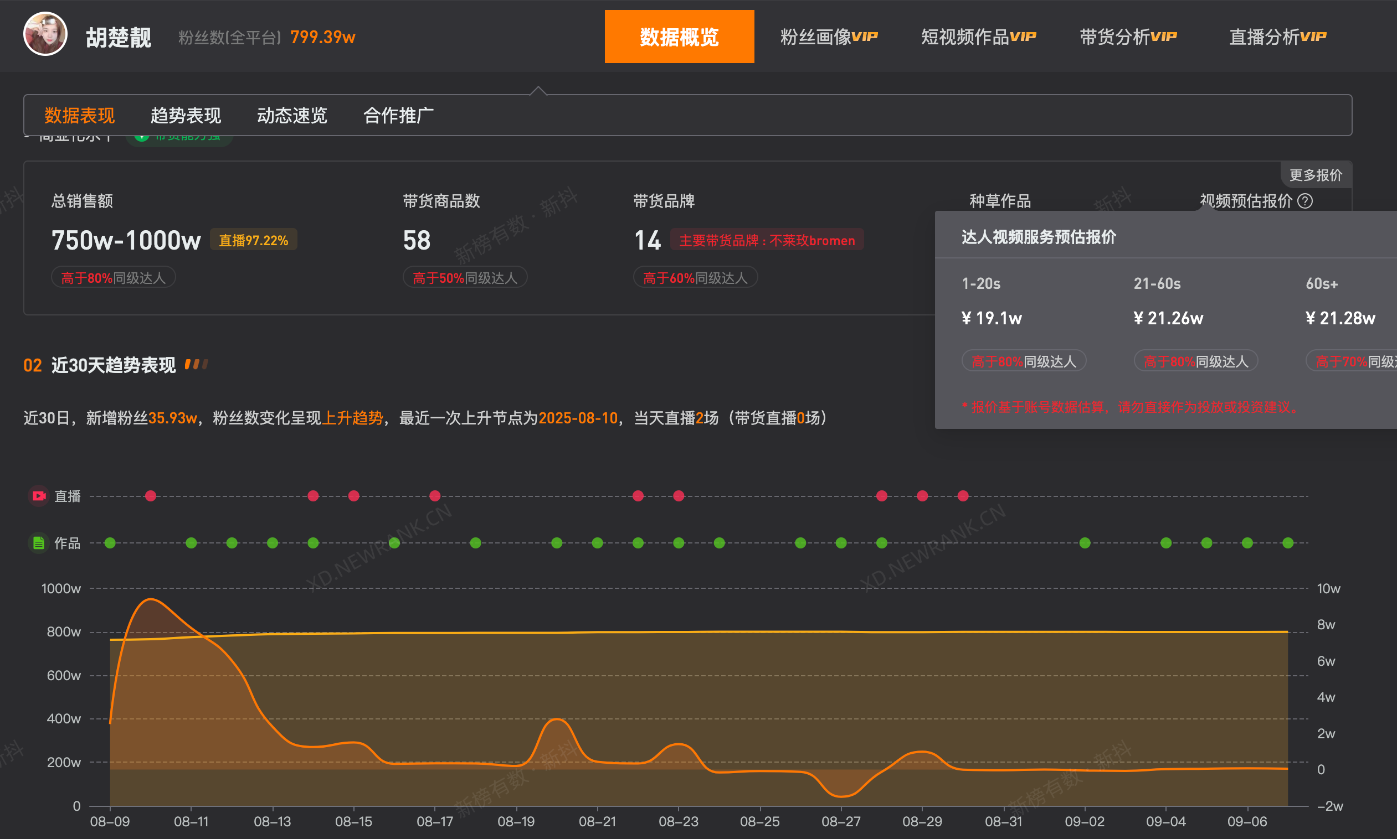
Task: Toggle the 带货能力强 green badge
Action: pyautogui.click(x=179, y=137)
